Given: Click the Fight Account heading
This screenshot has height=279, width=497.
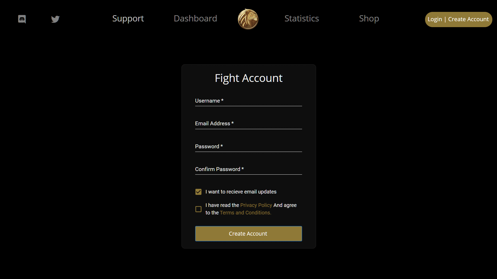Looking at the screenshot, I should click(x=248, y=78).
